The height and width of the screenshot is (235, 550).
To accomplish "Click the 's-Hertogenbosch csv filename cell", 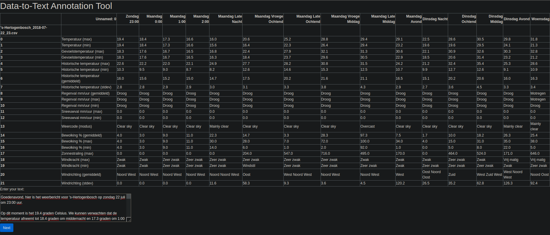I will 24,30.
